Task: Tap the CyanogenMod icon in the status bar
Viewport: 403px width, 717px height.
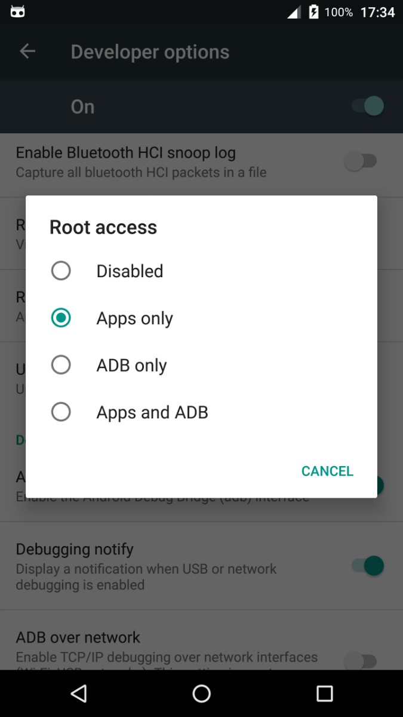Action: click(18, 12)
